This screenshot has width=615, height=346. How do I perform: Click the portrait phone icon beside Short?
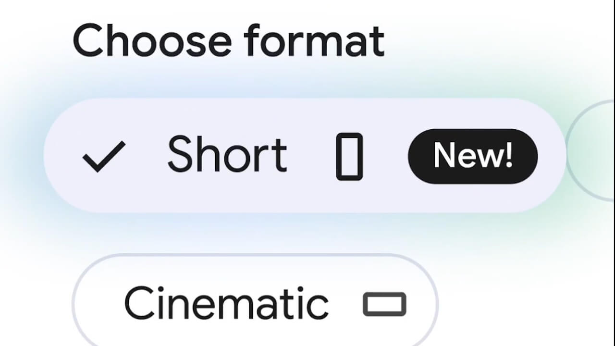click(x=349, y=157)
